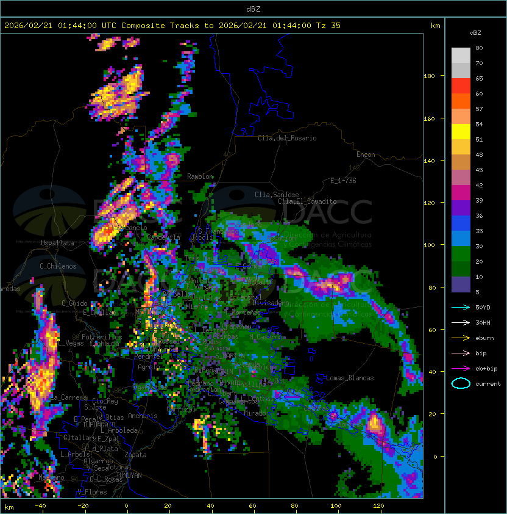This screenshot has height=514, width=507.
Task: Click the 'TUPUNGATO' place label
Action: [99, 424]
